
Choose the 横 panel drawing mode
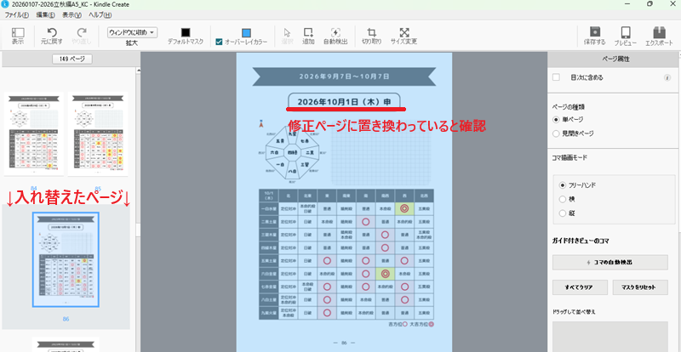click(x=562, y=200)
